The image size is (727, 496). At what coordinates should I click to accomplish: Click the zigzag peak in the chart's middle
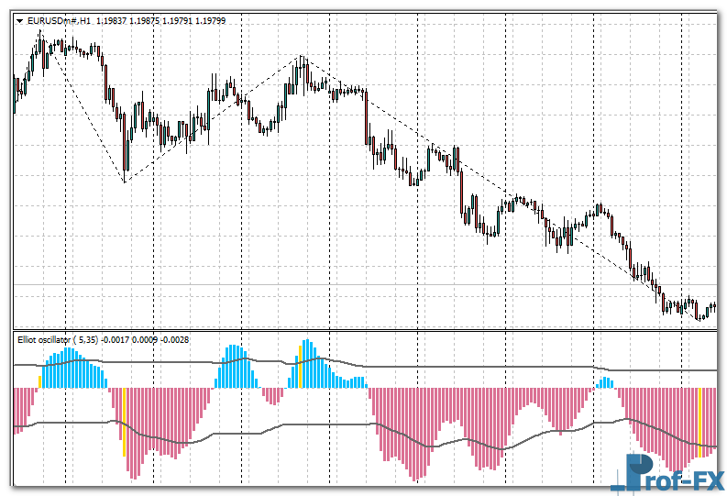coord(301,58)
